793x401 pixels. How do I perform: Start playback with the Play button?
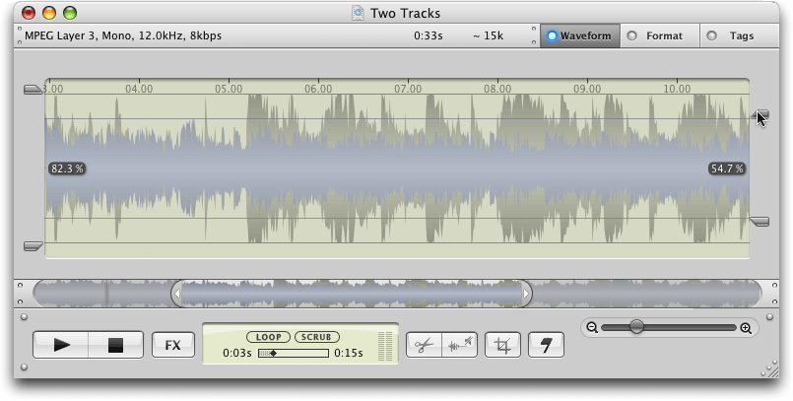point(61,345)
